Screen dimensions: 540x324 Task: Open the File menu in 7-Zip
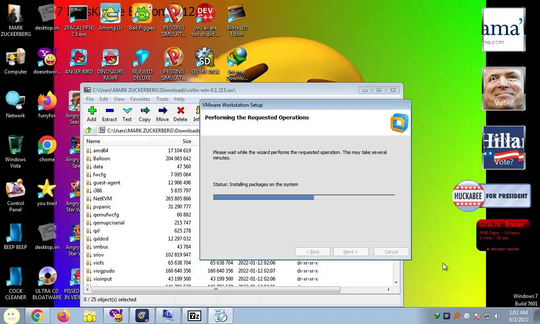point(90,99)
